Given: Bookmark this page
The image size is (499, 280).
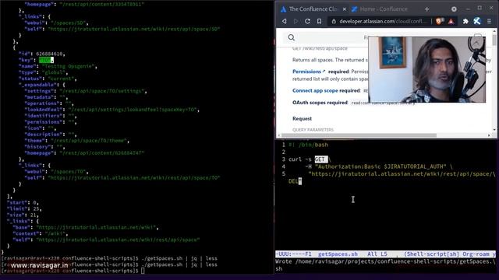Looking at the screenshot, I should [x=319, y=21].
